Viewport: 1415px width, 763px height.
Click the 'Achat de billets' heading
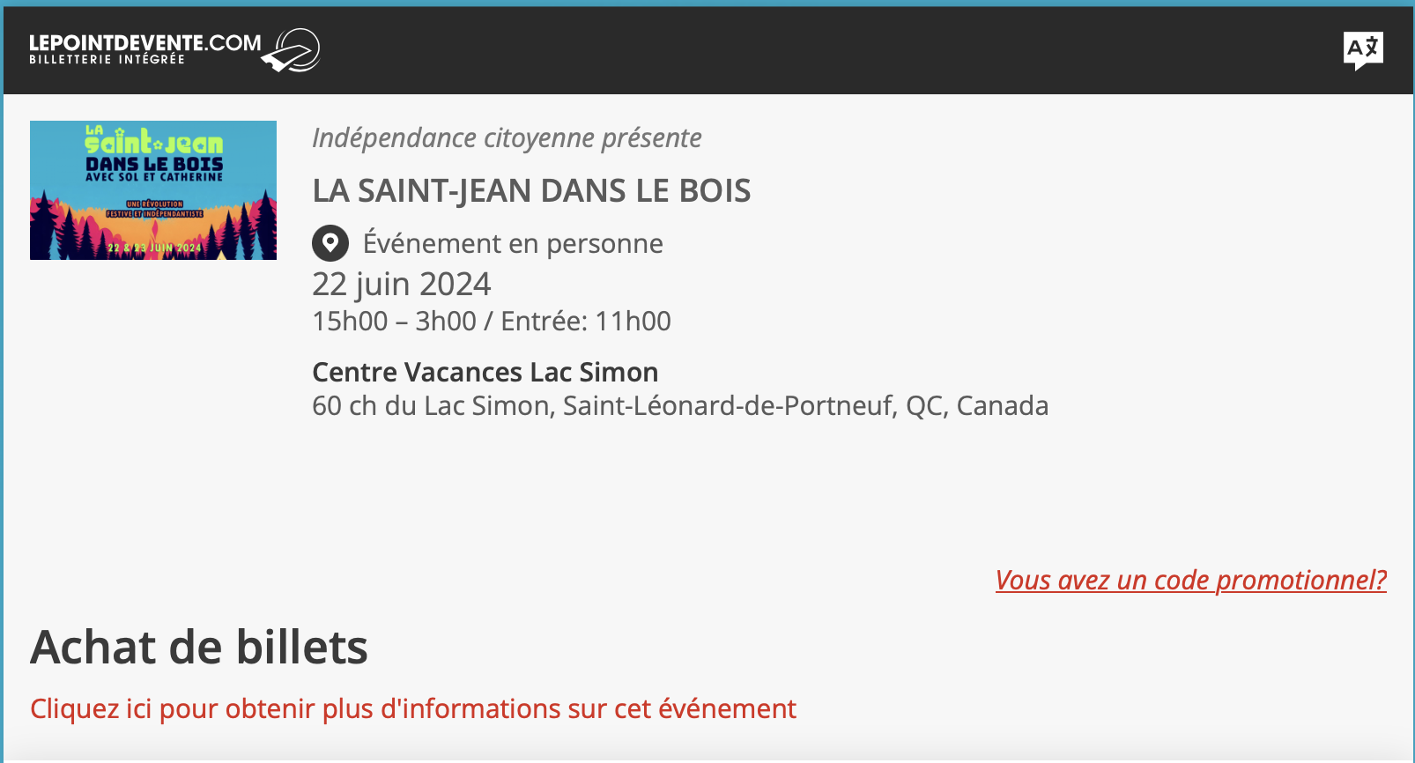(x=199, y=648)
